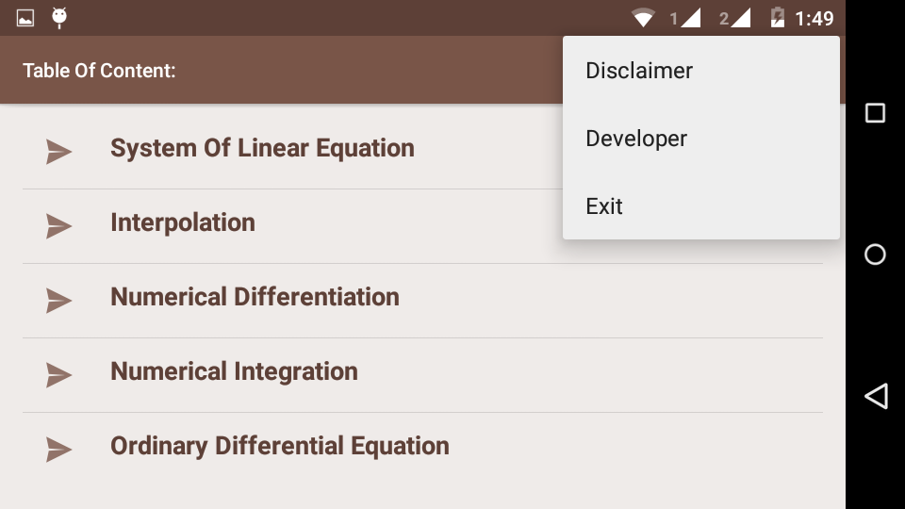Image resolution: width=905 pixels, height=509 pixels.
Task: Tap the Android back navigation triangle
Action: (x=876, y=396)
